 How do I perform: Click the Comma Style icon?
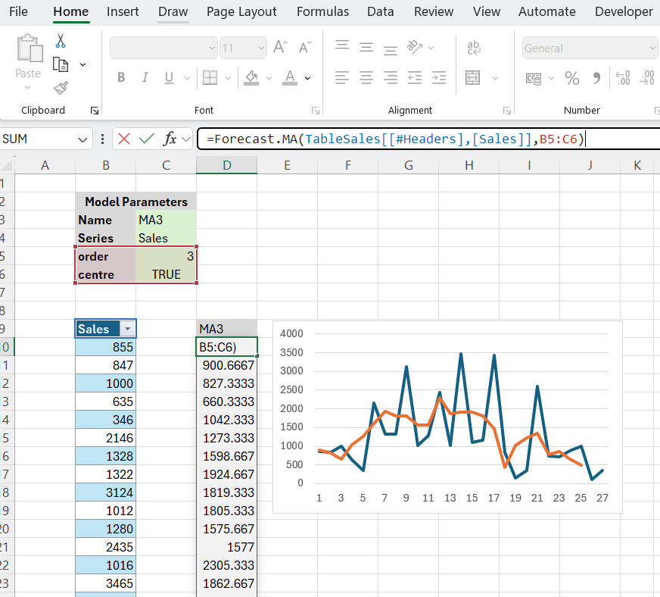(597, 78)
